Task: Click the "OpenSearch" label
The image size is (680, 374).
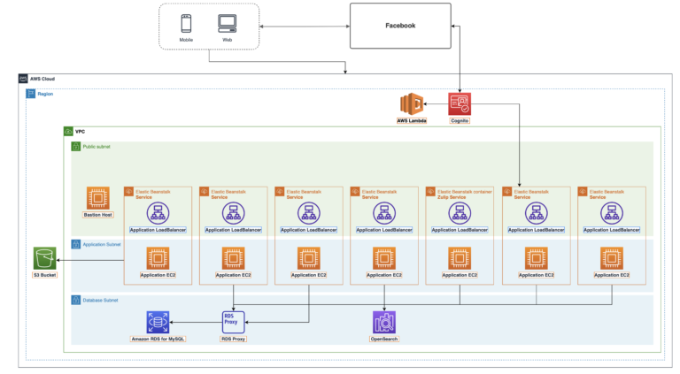Action: [x=384, y=339]
